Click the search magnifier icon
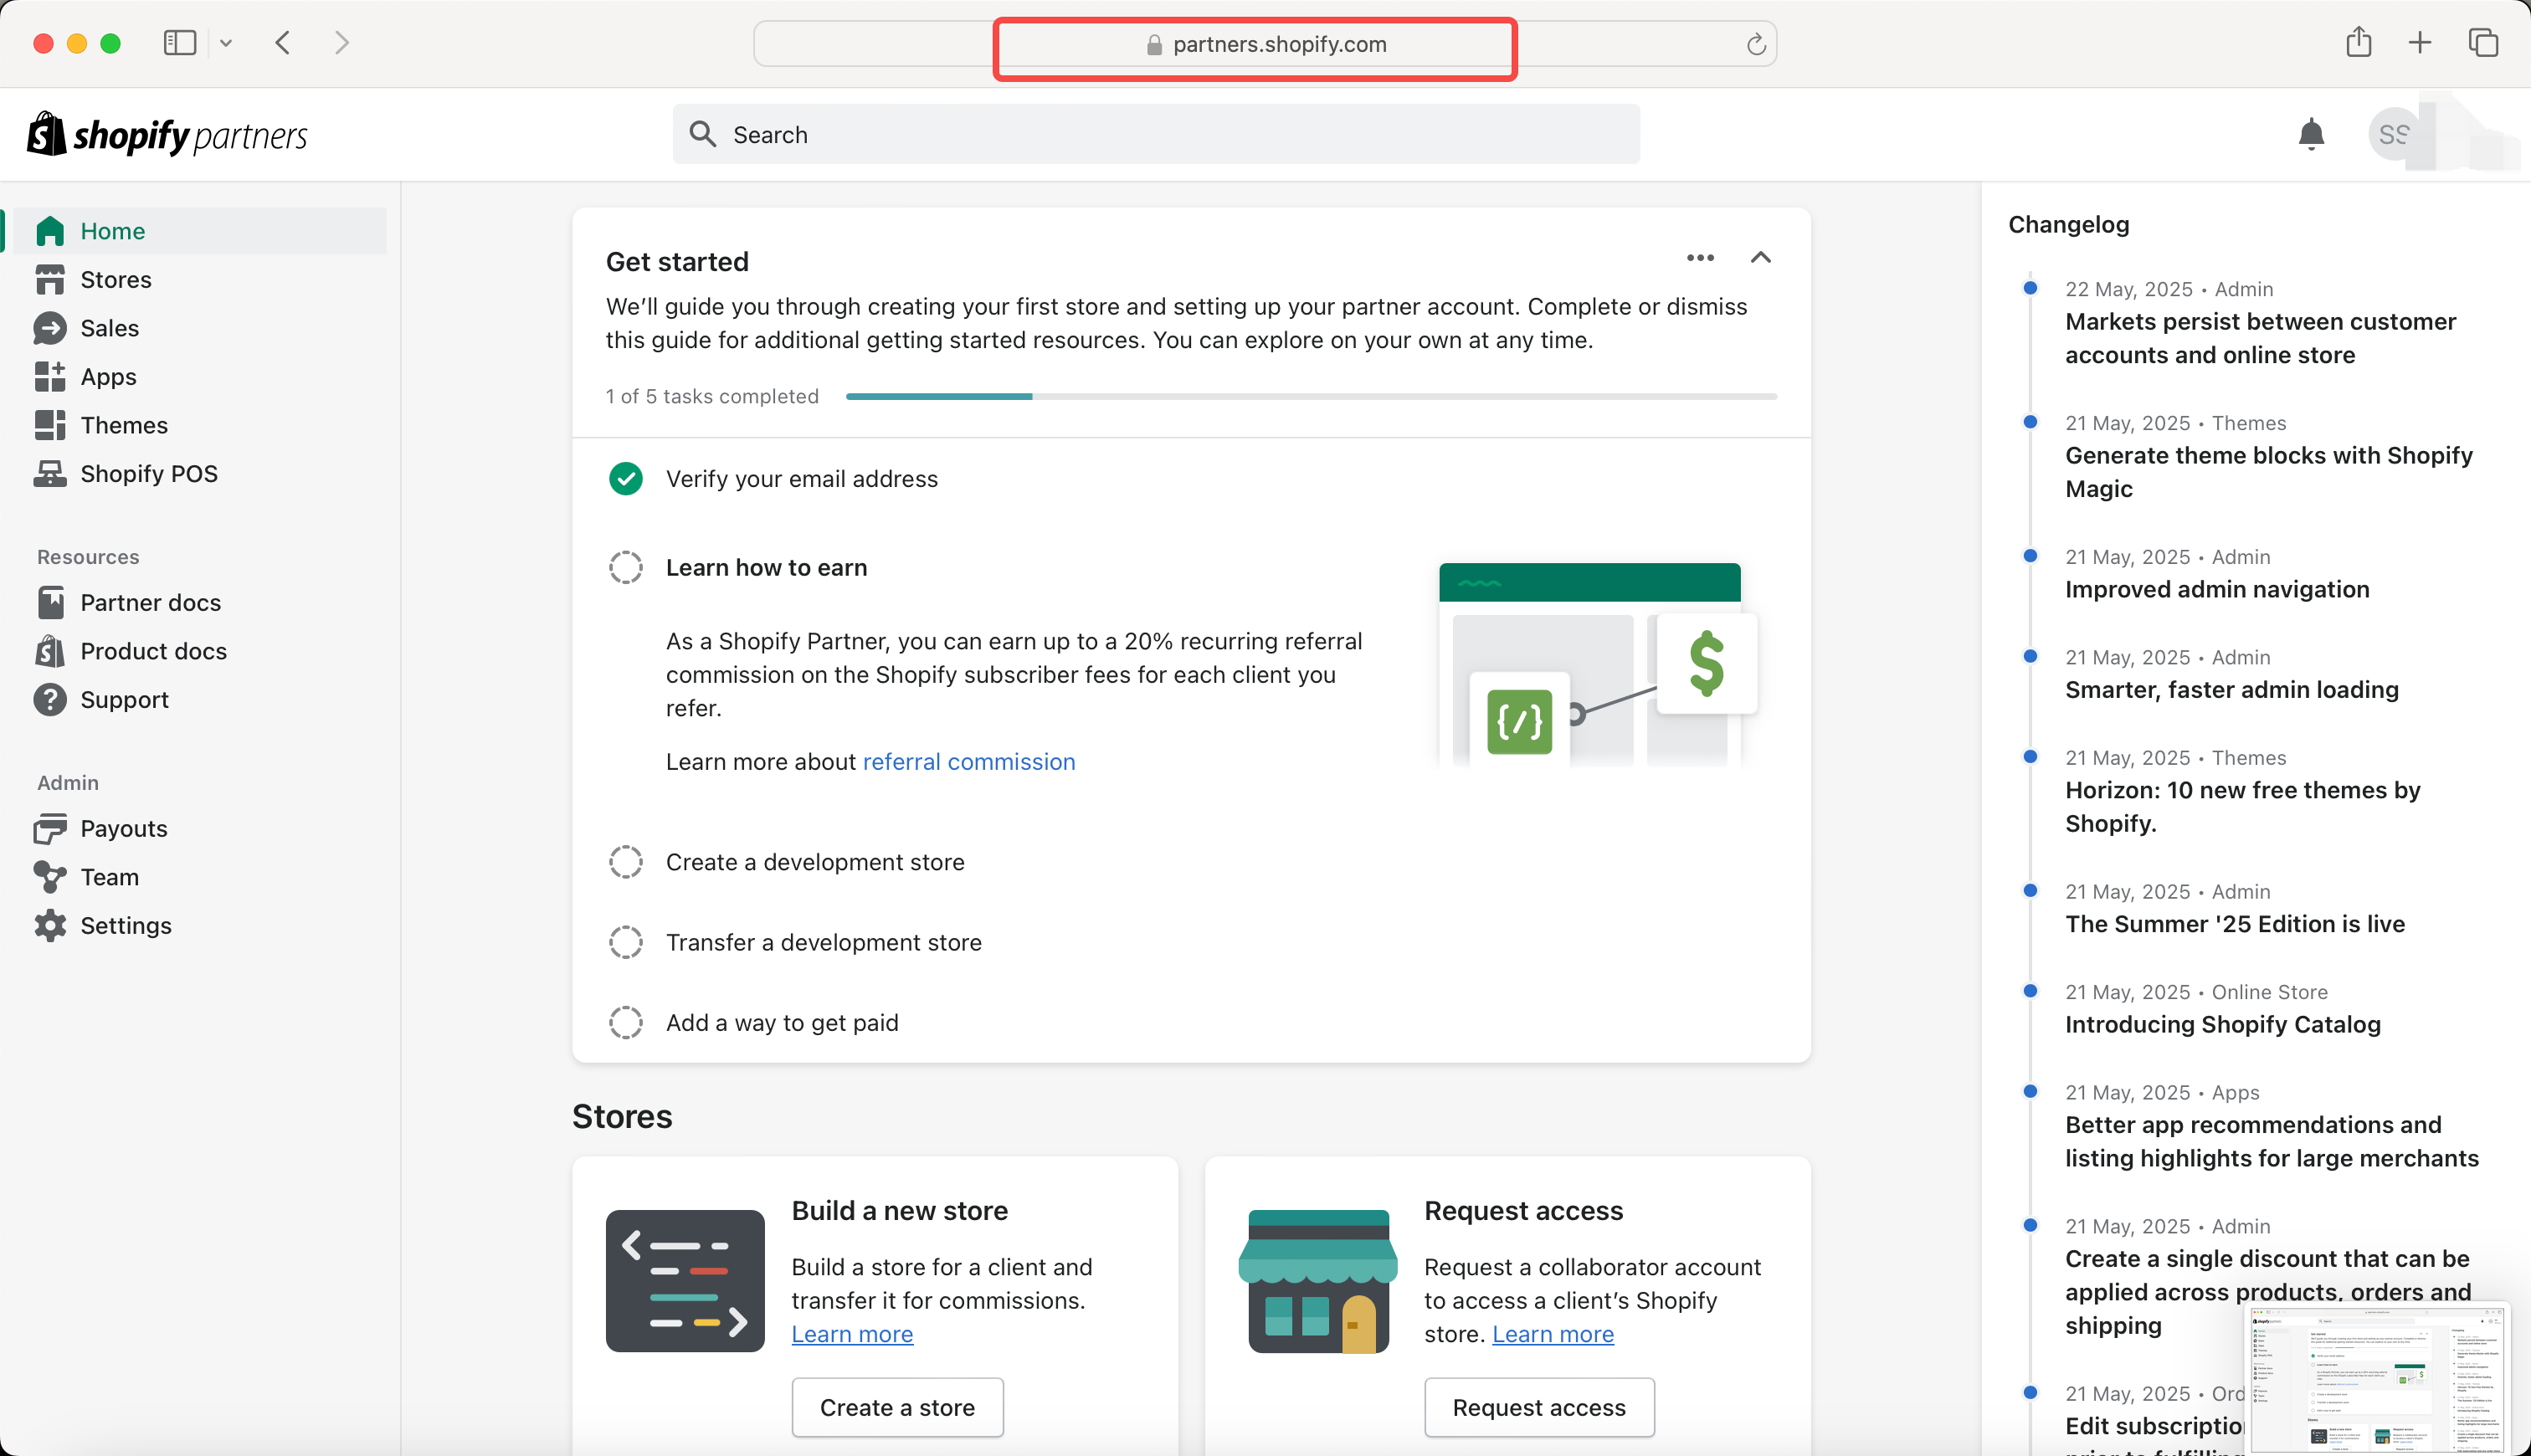 click(x=703, y=134)
